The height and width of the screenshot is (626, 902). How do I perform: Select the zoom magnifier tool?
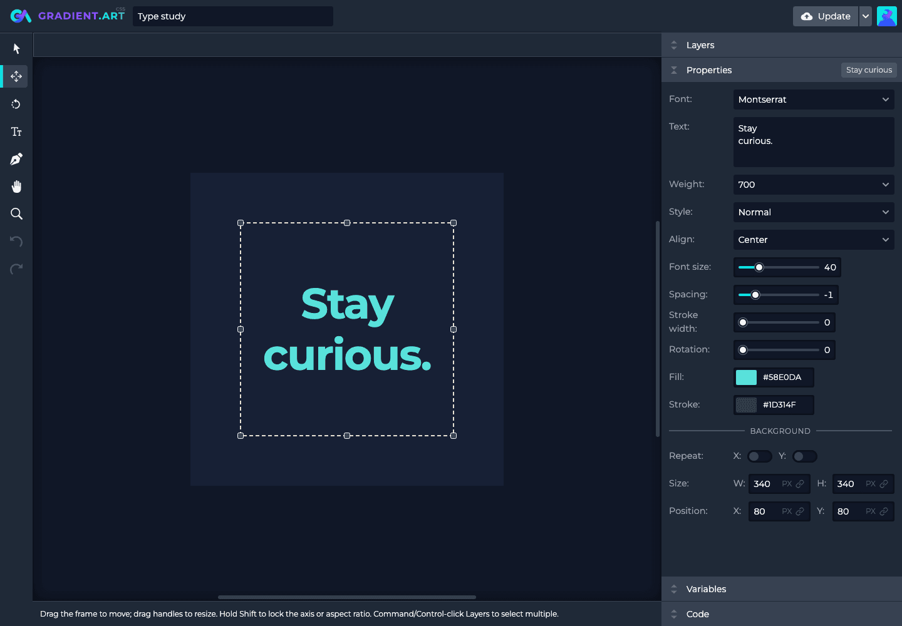coord(16,214)
